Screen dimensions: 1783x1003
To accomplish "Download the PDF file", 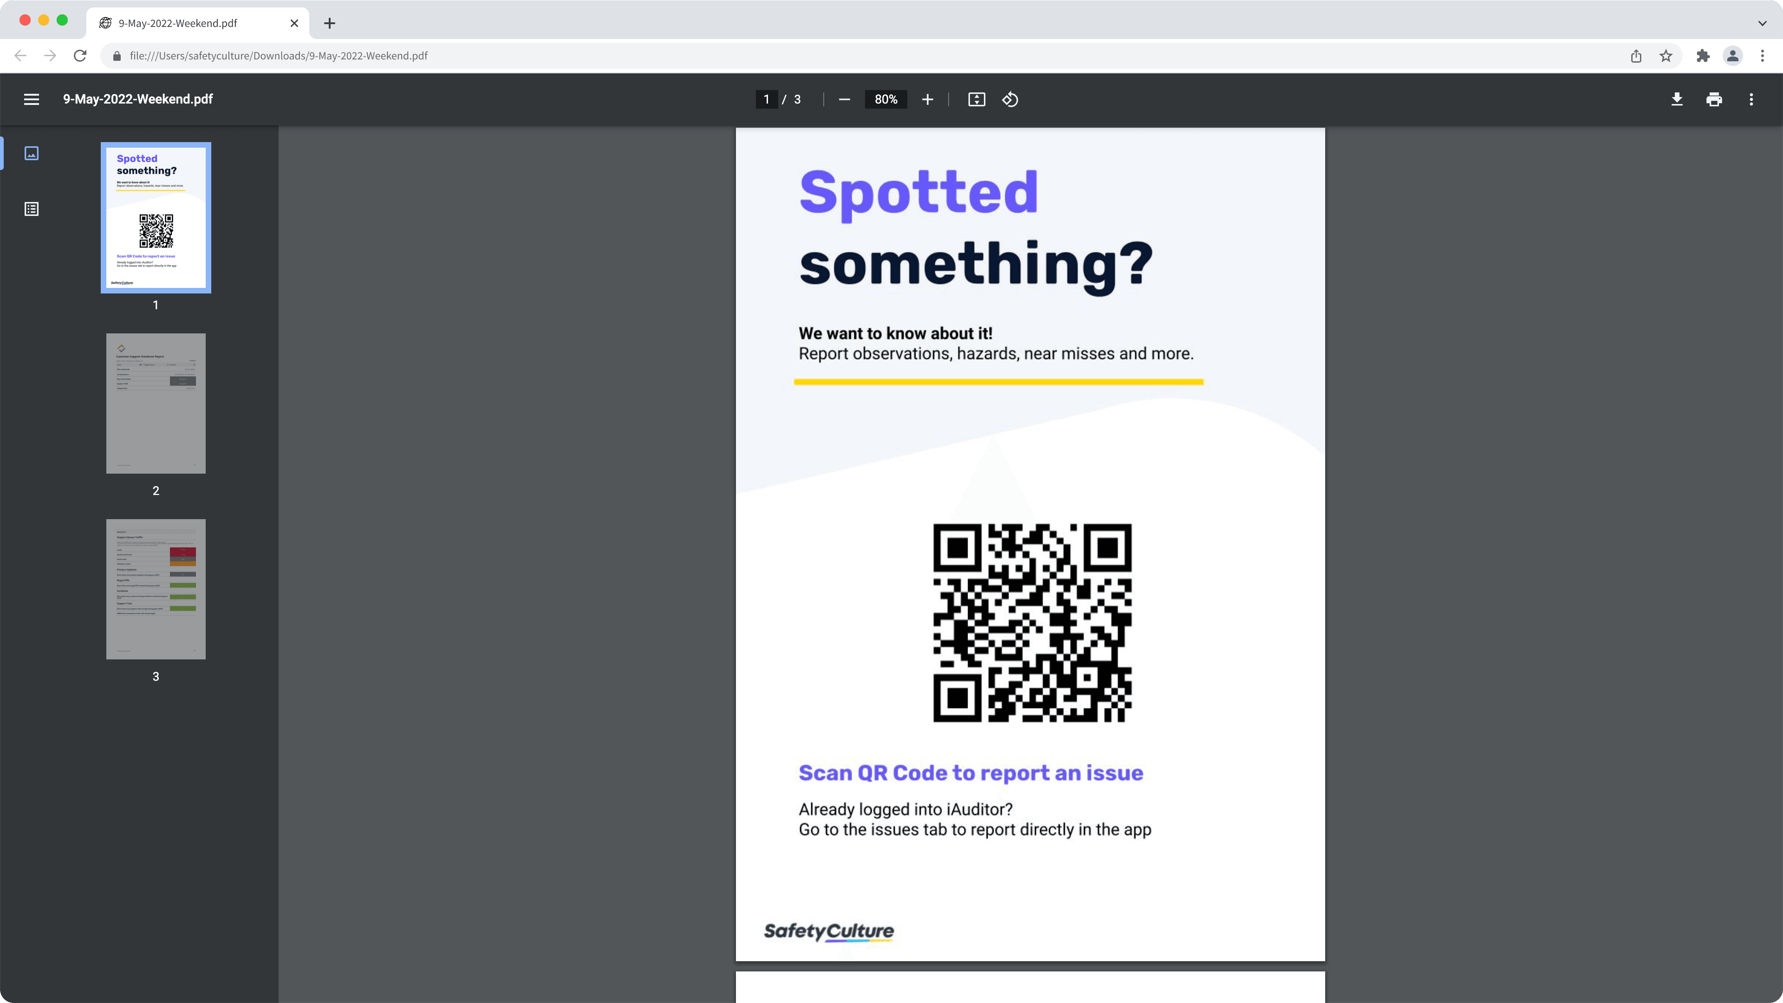I will (x=1677, y=99).
